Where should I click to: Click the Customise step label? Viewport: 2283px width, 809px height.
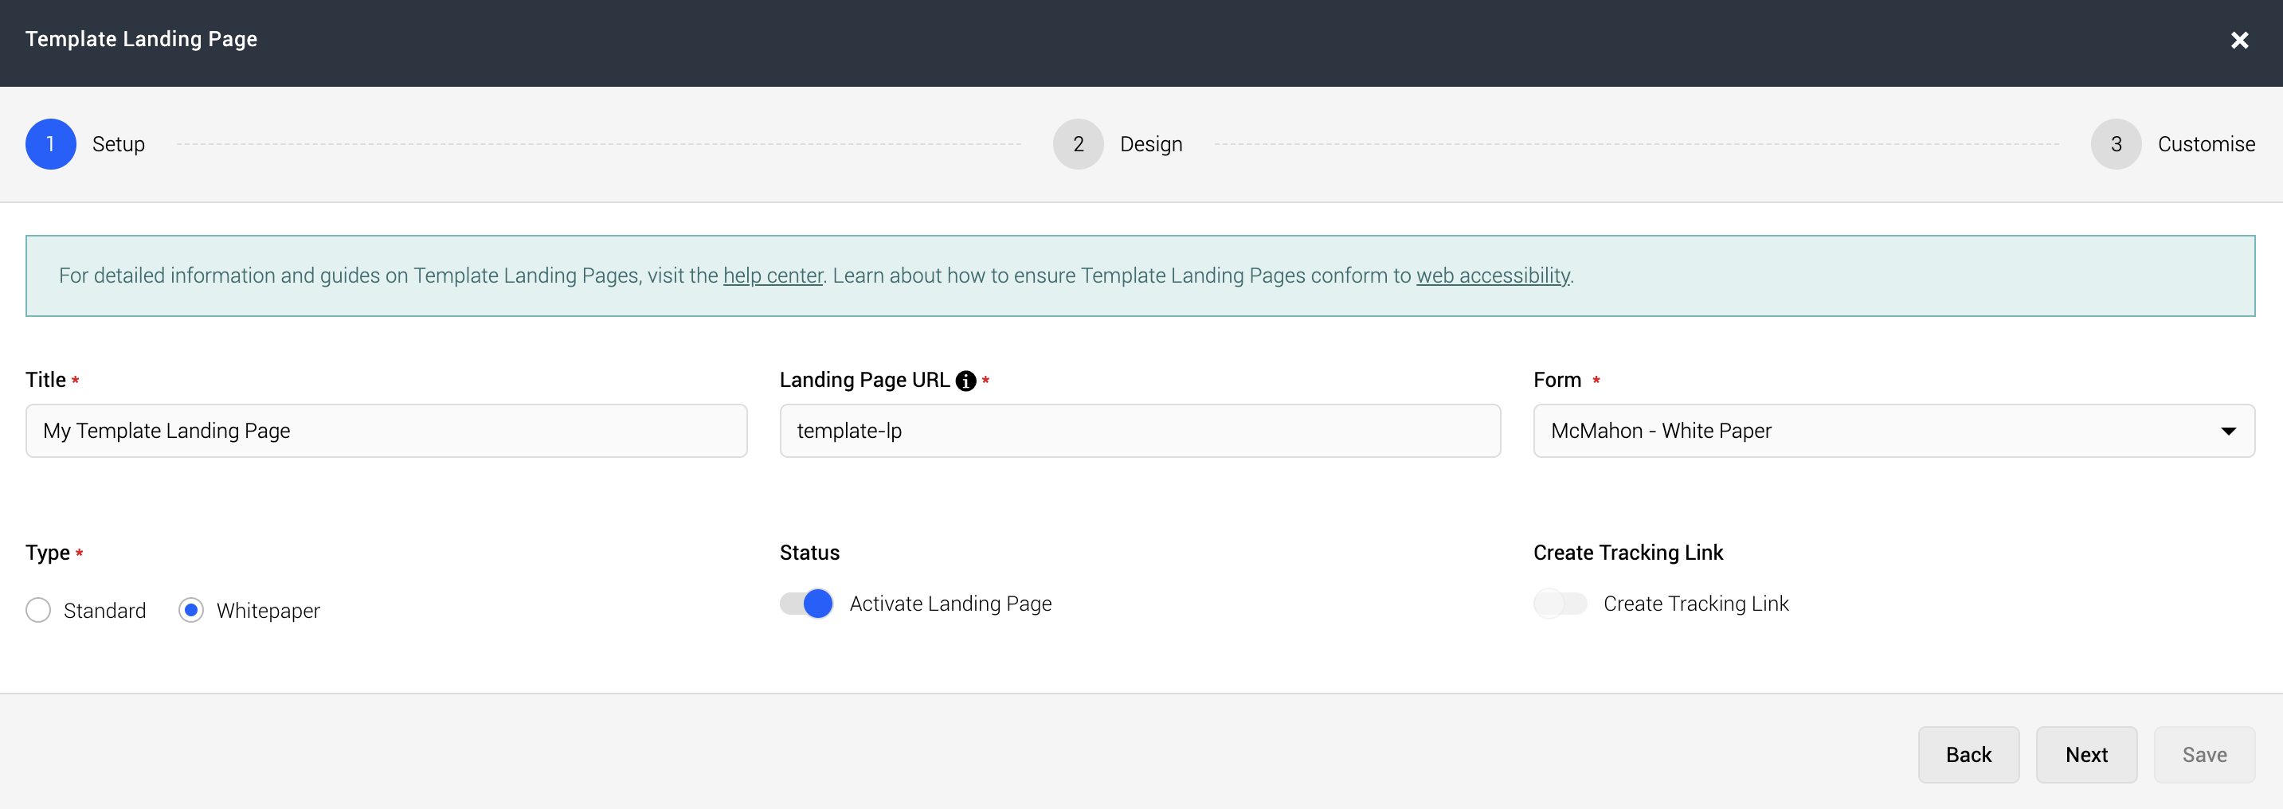(2206, 144)
